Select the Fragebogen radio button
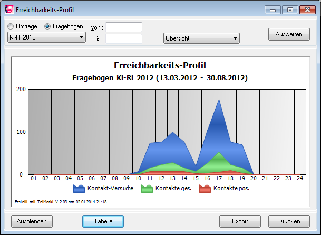321x235 pixels. (47, 26)
